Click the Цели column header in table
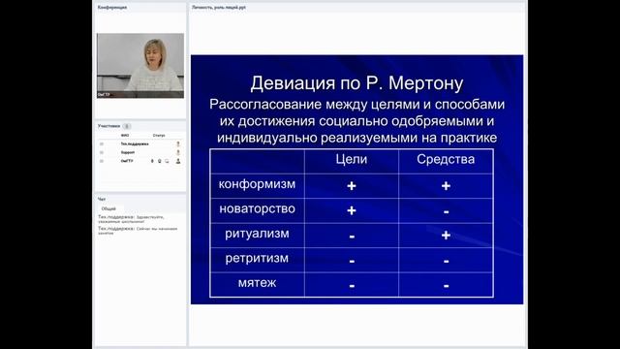Screen dimensions: 620x349 (x=352, y=159)
